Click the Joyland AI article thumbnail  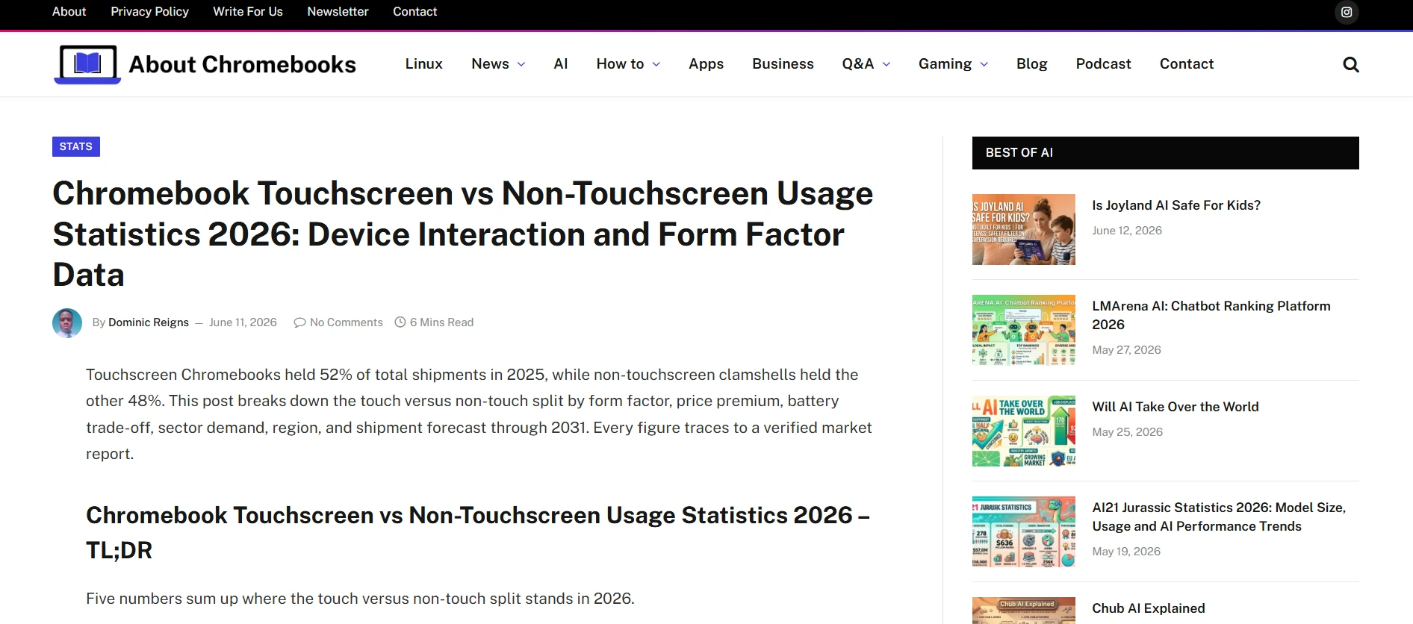(1023, 229)
